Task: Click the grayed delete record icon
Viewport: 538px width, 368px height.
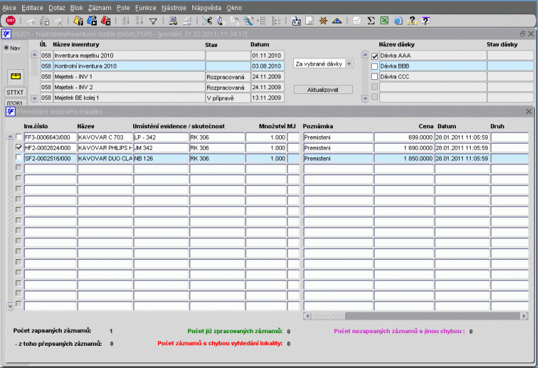Action: [58, 21]
